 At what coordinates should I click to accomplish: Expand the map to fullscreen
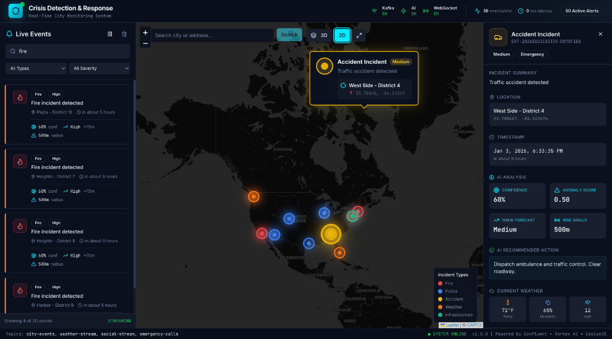[x=359, y=35]
